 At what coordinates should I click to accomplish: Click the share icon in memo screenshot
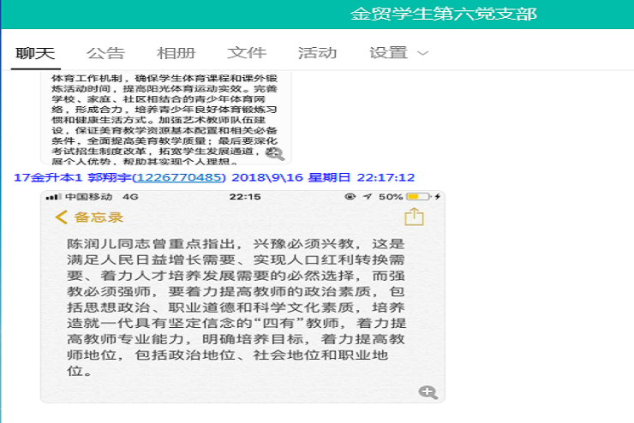(414, 217)
